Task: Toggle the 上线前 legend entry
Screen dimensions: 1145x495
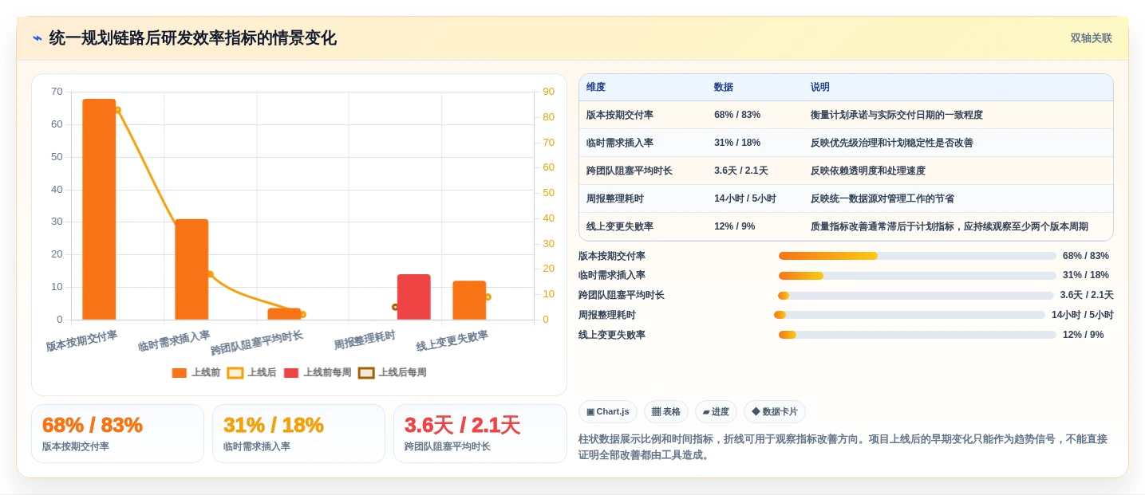Action: coord(196,373)
